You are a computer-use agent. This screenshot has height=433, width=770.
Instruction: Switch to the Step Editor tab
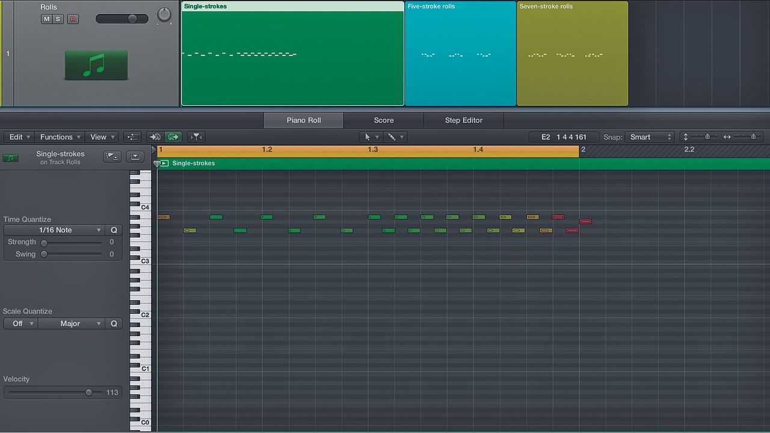click(x=464, y=120)
